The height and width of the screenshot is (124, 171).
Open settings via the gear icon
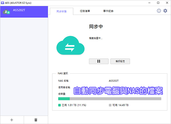point(165,11)
